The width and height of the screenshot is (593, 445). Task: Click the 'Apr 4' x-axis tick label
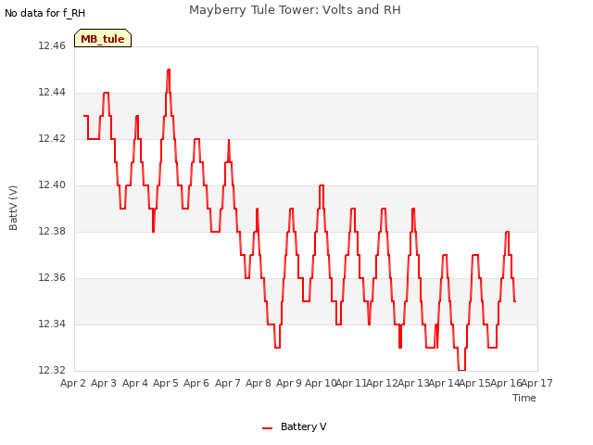[x=135, y=383]
